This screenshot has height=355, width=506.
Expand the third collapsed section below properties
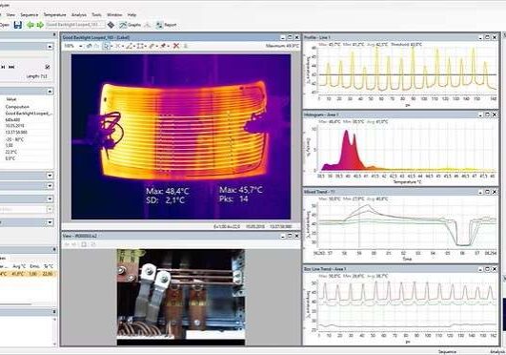tap(50, 198)
